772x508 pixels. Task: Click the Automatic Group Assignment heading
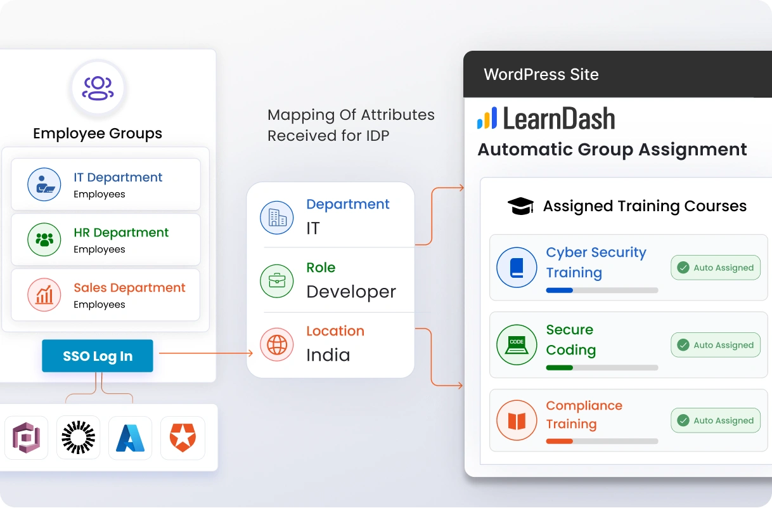pyautogui.click(x=612, y=150)
